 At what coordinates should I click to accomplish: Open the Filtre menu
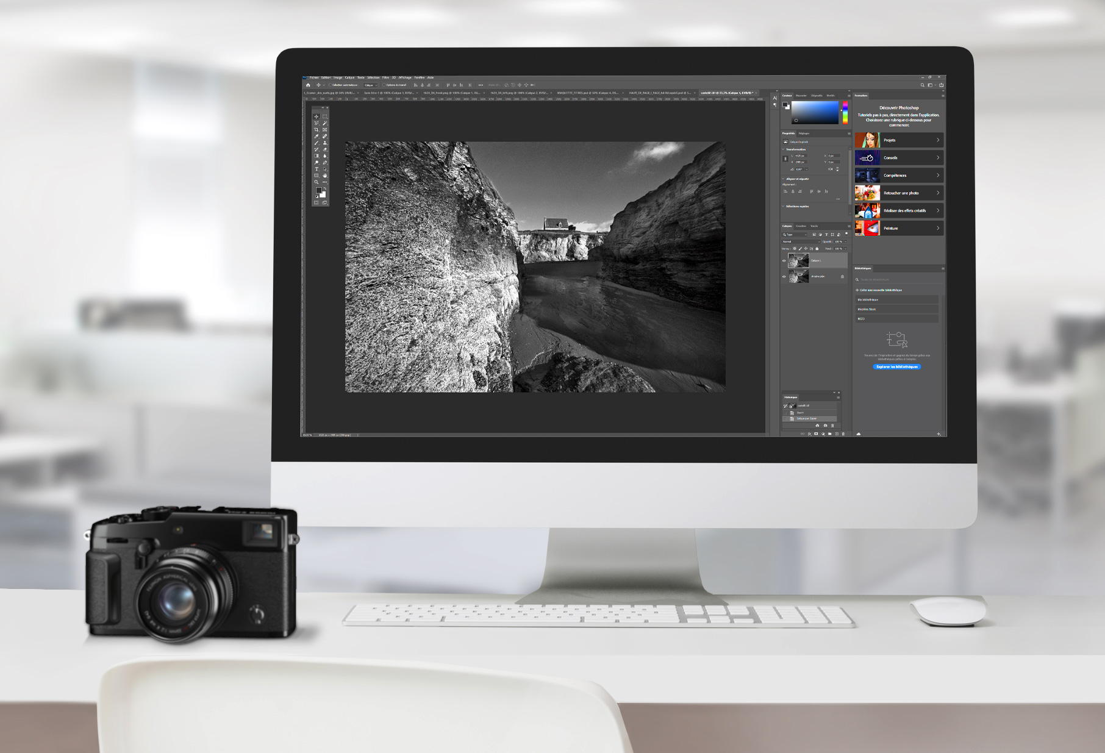385,78
